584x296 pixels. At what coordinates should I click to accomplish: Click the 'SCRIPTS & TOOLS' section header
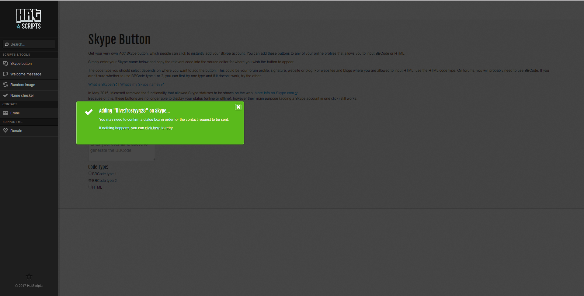(16, 55)
